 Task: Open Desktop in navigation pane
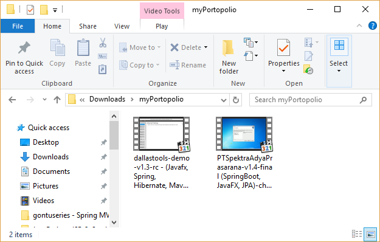point(40,142)
